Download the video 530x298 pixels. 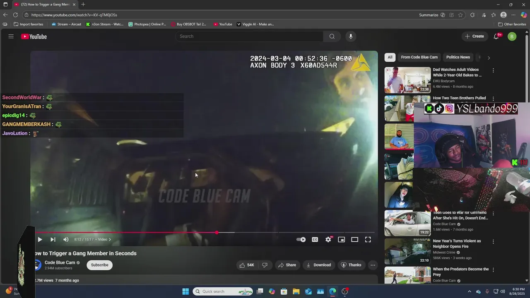[x=319, y=265]
